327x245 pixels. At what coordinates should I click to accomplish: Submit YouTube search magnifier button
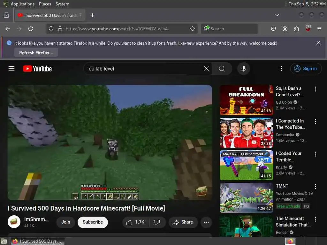[222, 69]
